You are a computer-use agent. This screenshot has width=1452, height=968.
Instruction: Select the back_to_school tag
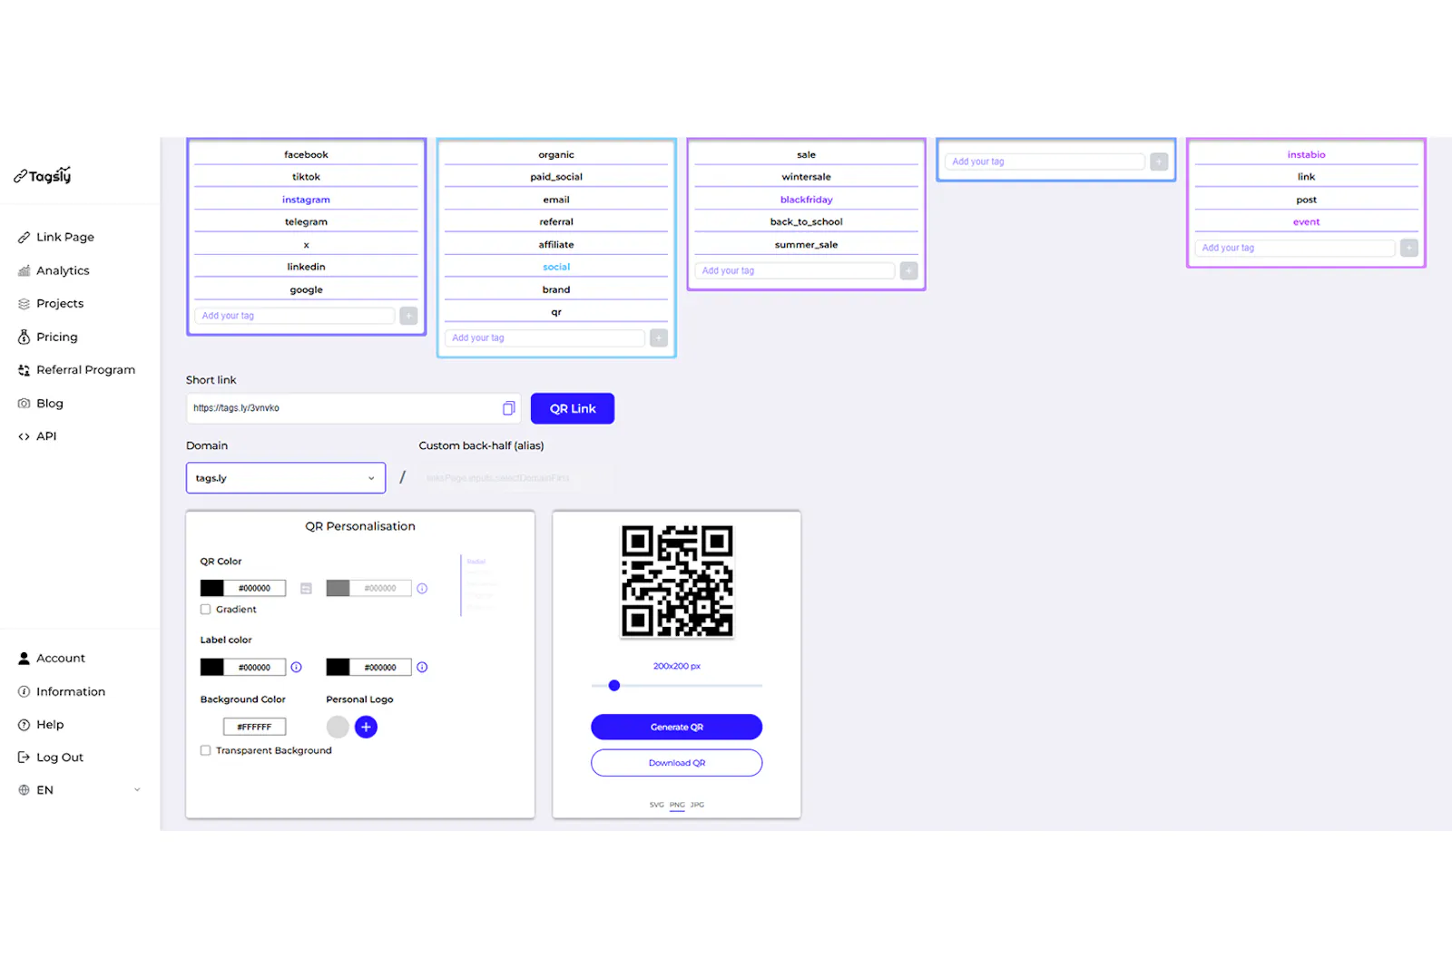click(x=806, y=221)
